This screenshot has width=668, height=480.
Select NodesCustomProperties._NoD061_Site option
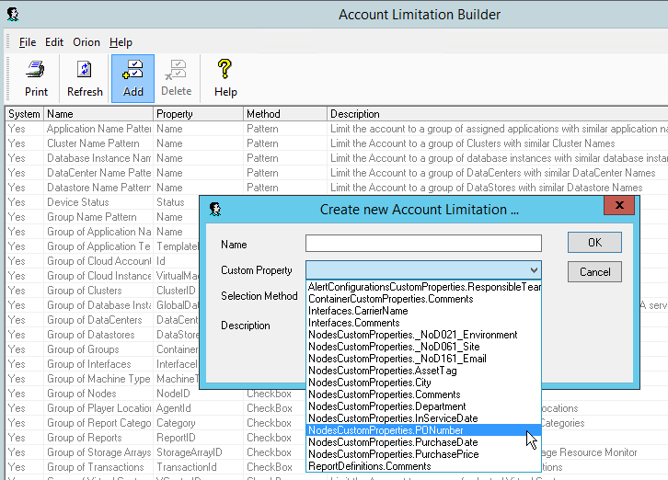point(423,347)
